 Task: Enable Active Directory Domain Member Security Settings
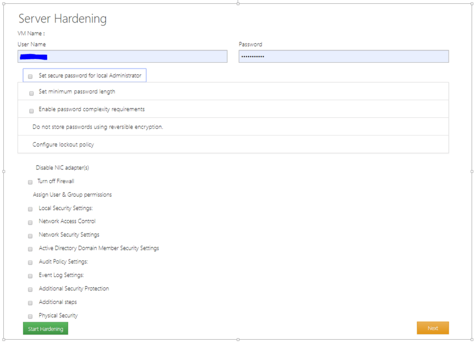30,249
